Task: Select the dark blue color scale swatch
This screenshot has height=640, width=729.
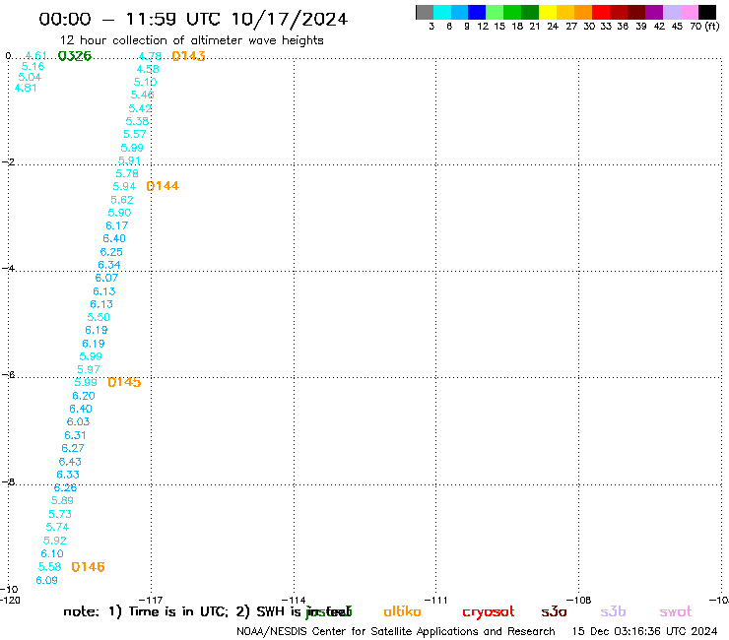Action: [477, 12]
